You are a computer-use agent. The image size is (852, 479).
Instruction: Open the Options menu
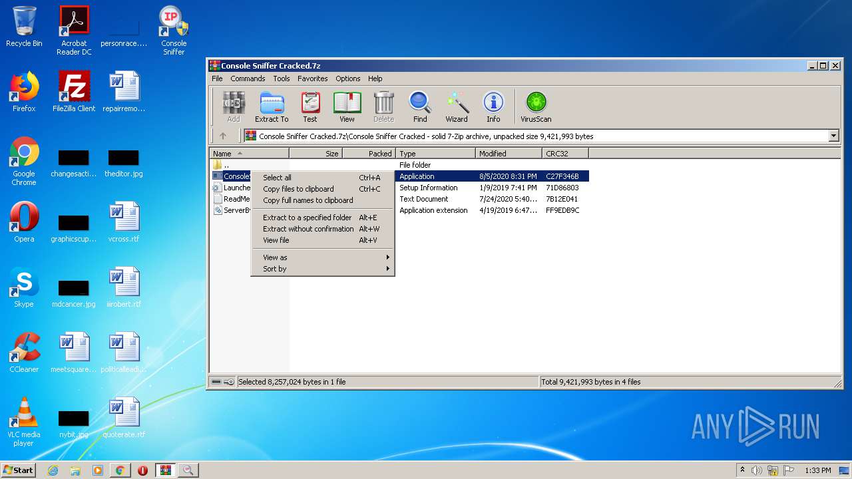[347, 79]
